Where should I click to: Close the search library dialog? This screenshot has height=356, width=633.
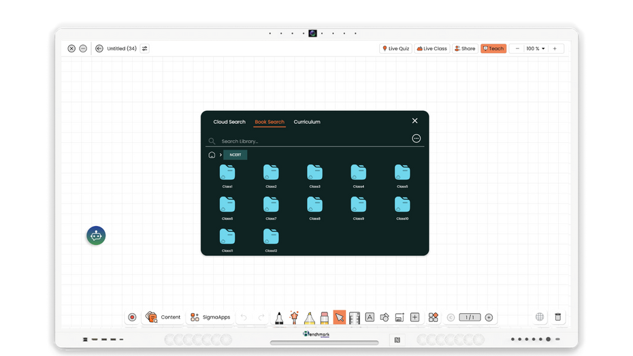coord(415,120)
